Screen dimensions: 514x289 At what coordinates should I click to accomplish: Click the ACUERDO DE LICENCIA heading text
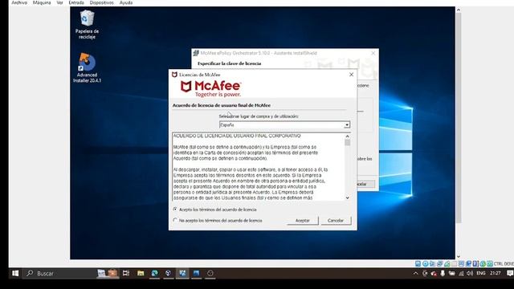tap(237, 136)
